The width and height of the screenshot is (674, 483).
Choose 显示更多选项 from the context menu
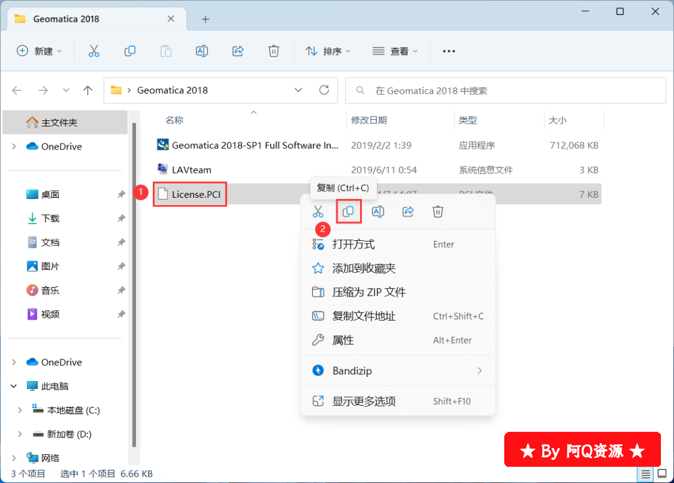click(398, 401)
